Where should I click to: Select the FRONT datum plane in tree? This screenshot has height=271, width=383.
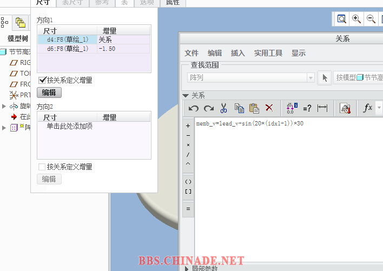point(20,84)
